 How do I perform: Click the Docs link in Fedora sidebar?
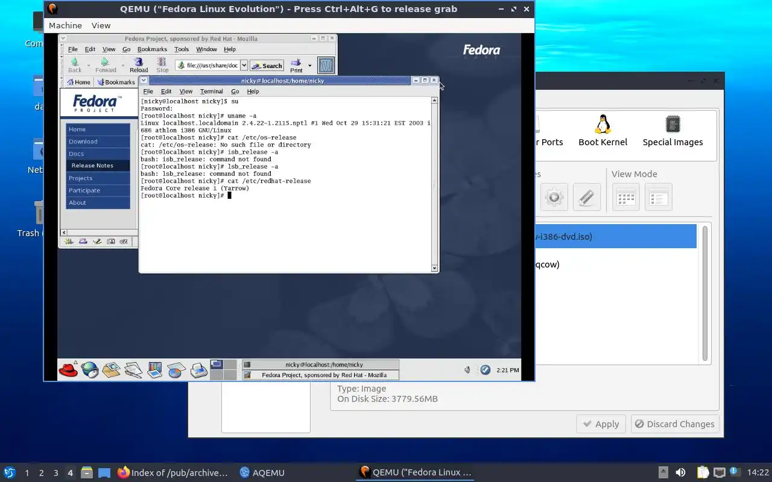[98, 154]
